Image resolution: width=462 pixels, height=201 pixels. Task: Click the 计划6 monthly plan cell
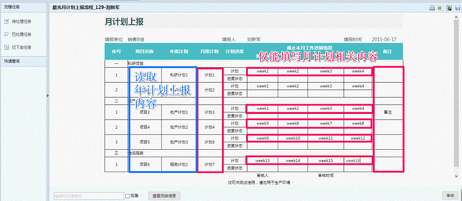(x=210, y=142)
